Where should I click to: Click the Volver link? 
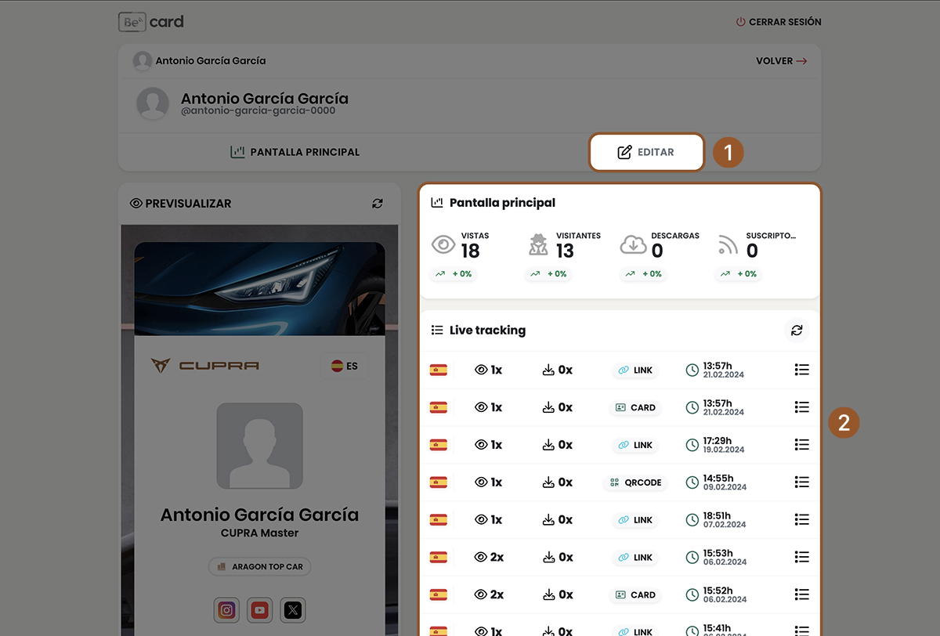coord(781,61)
